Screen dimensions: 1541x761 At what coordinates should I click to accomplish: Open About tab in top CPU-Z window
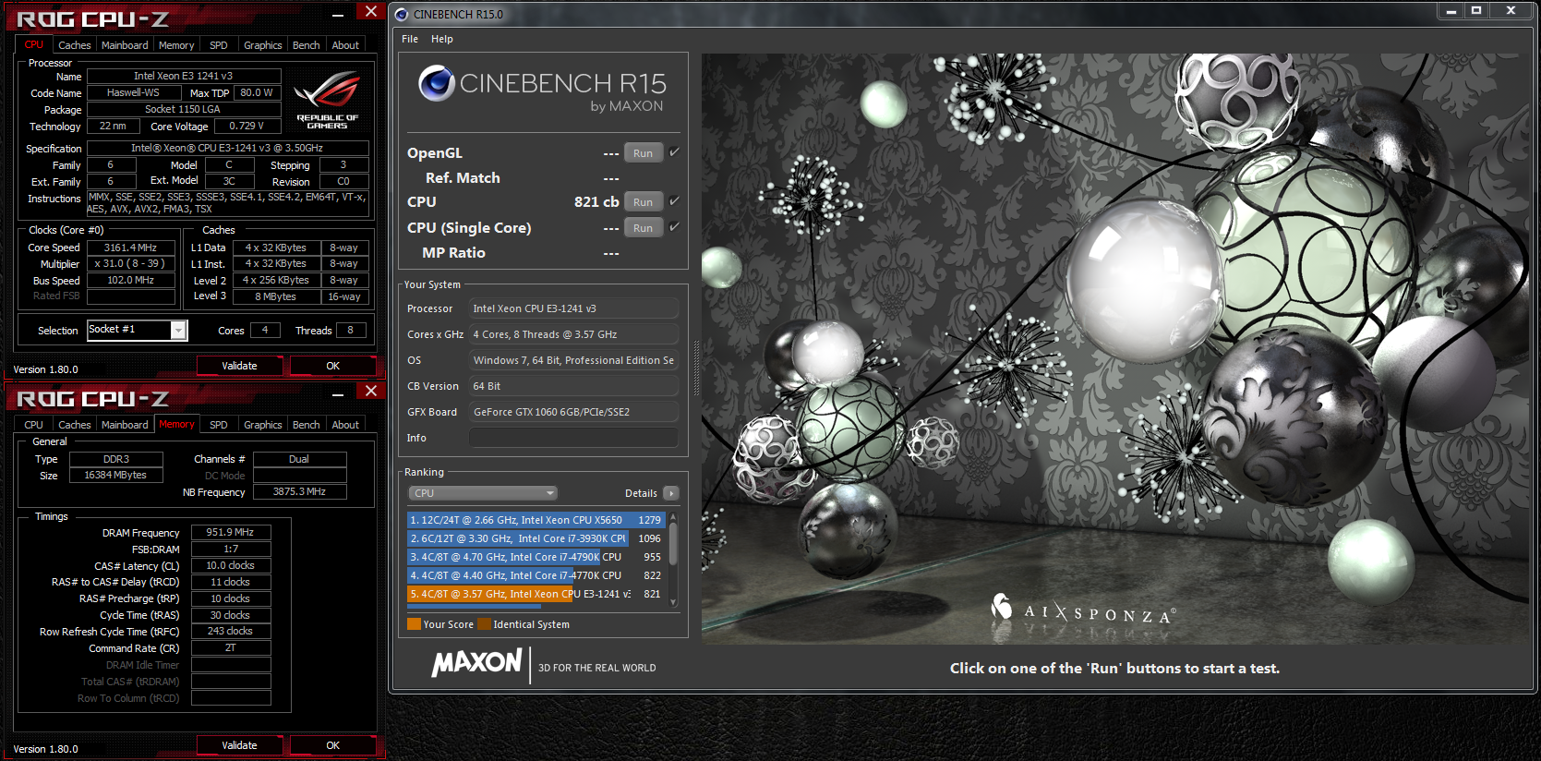(345, 44)
